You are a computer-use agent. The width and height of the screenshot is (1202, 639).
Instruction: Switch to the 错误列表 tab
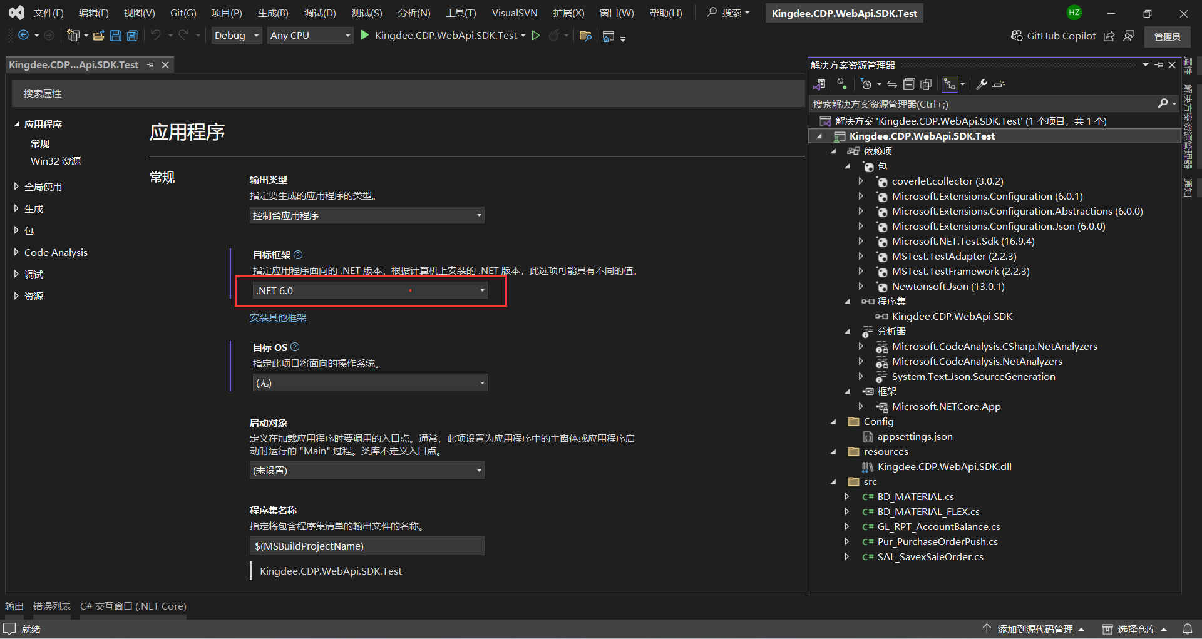tap(52, 606)
